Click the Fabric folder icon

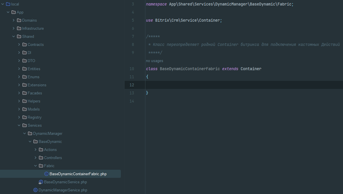(41, 166)
